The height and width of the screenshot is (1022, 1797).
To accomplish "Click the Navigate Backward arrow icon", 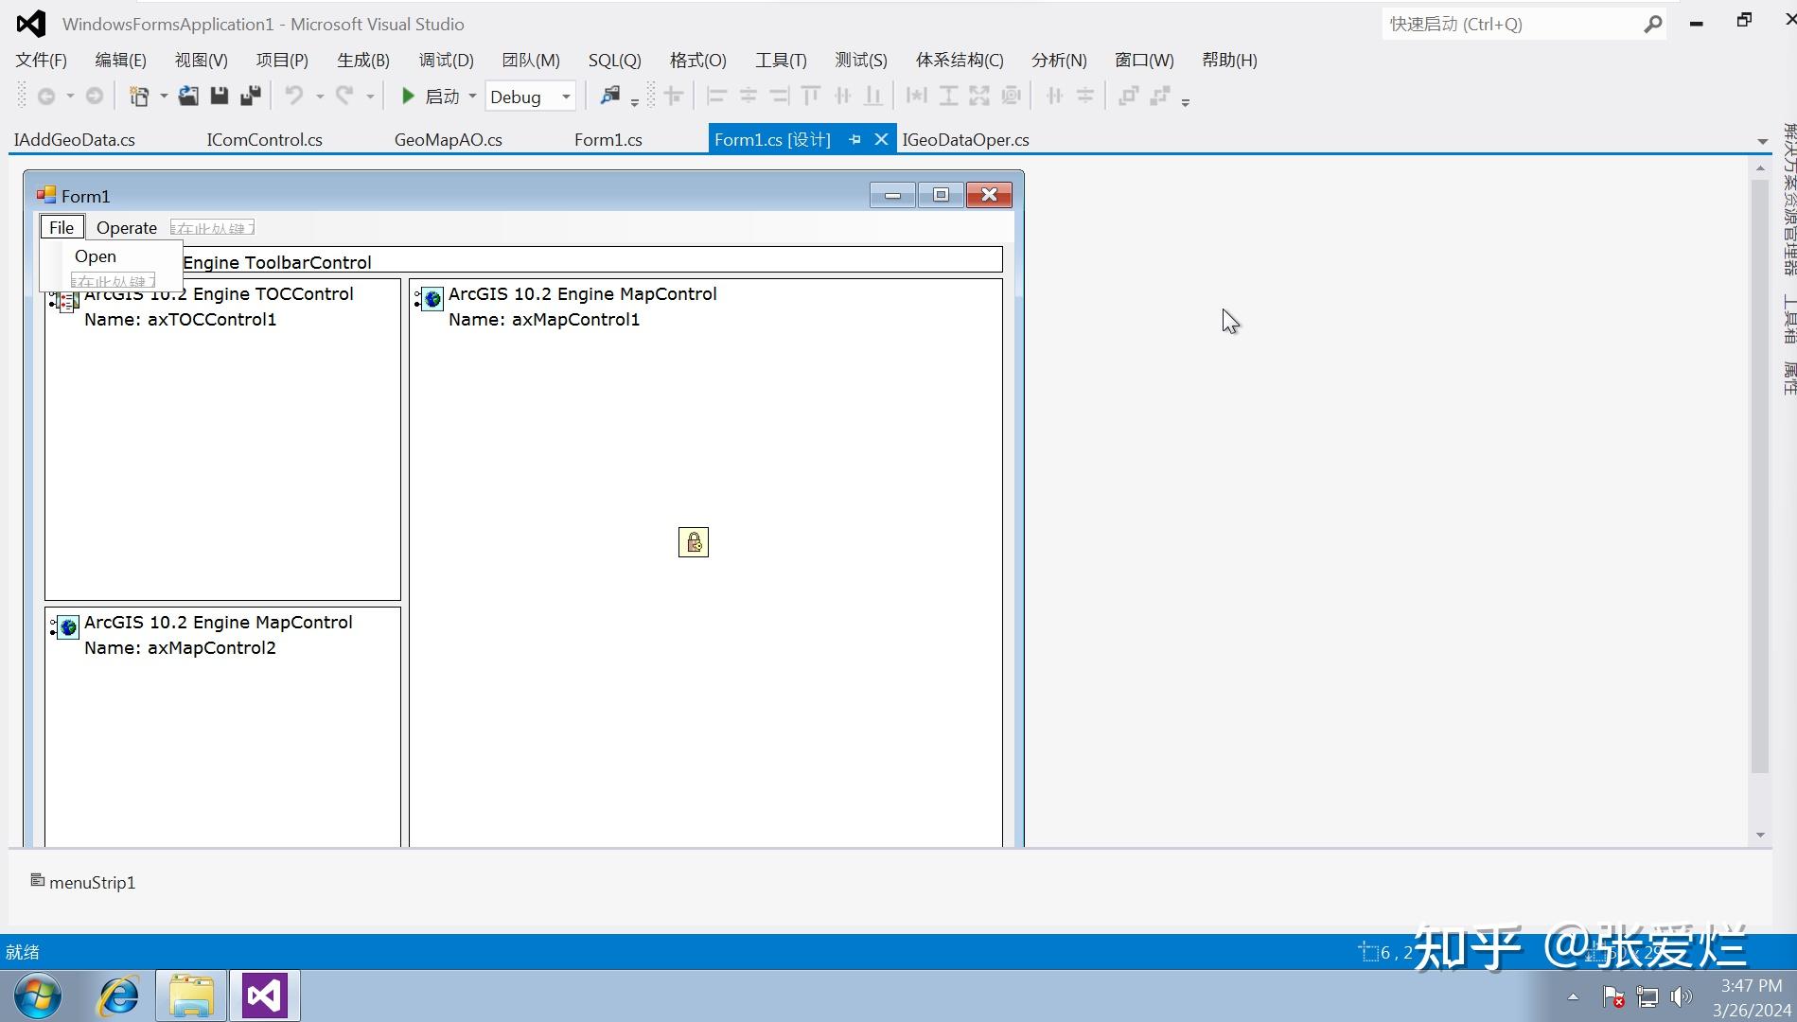I will tap(45, 97).
